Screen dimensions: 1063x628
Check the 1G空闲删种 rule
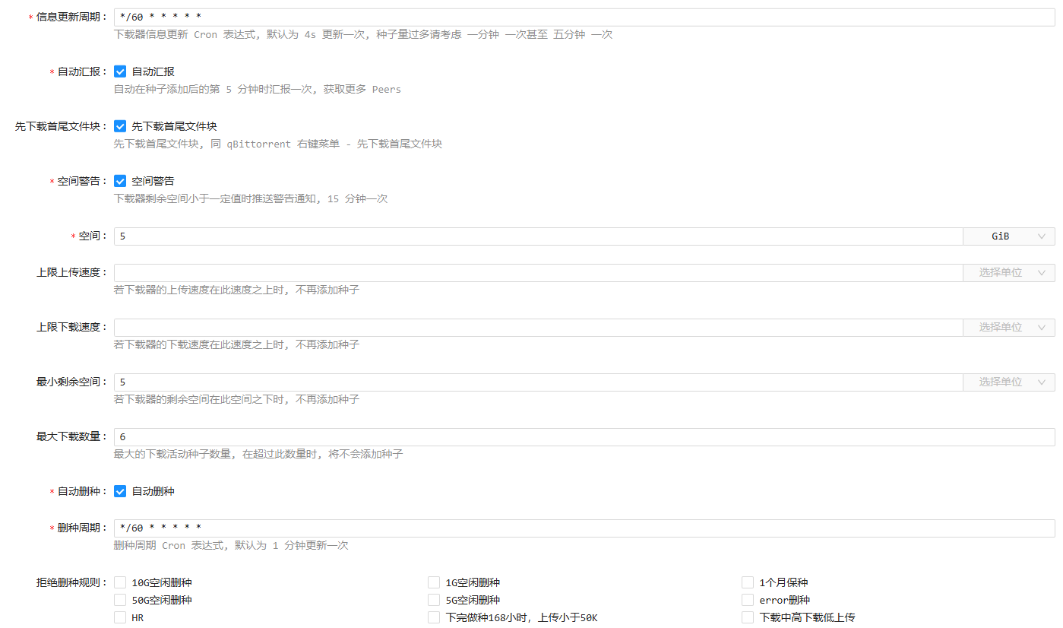(x=434, y=582)
